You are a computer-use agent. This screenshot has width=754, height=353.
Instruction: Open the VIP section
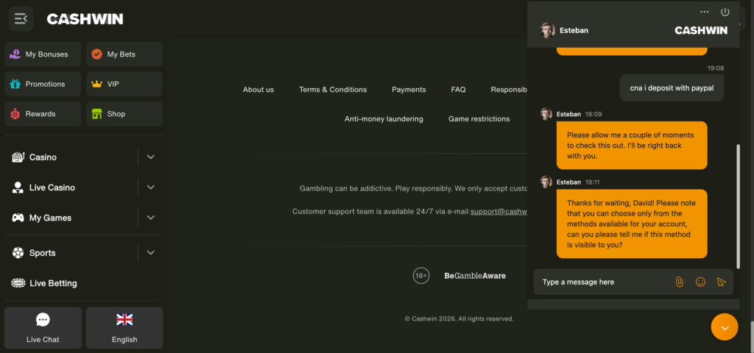point(124,84)
